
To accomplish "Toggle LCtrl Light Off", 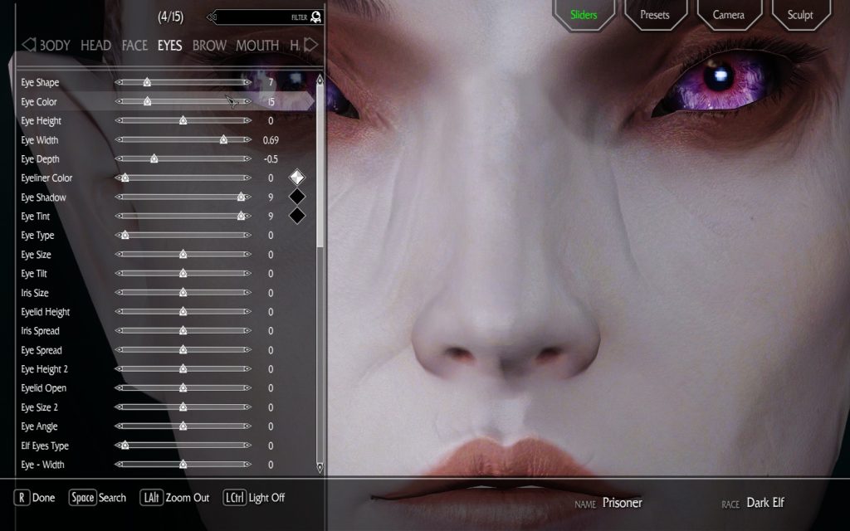I will (x=254, y=498).
